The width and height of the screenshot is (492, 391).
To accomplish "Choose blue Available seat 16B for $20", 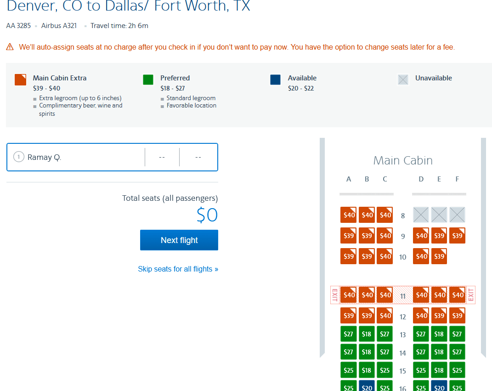I will (x=367, y=387).
